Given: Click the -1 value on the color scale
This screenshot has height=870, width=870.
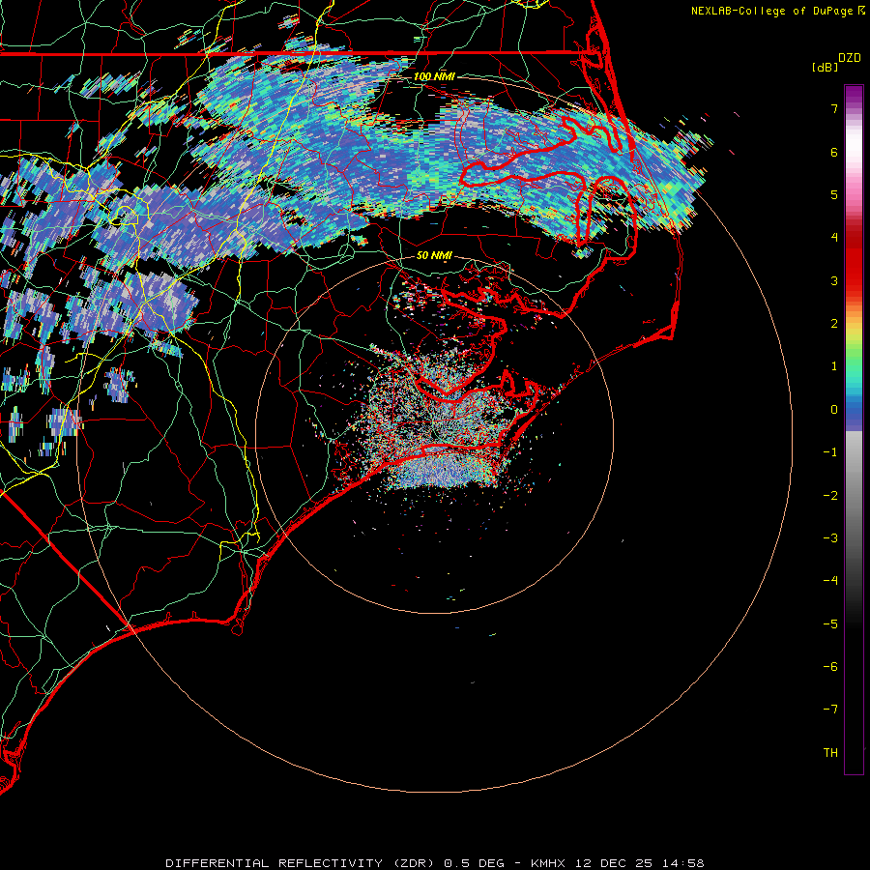Looking at the screenshot, I should coord(830,452).
